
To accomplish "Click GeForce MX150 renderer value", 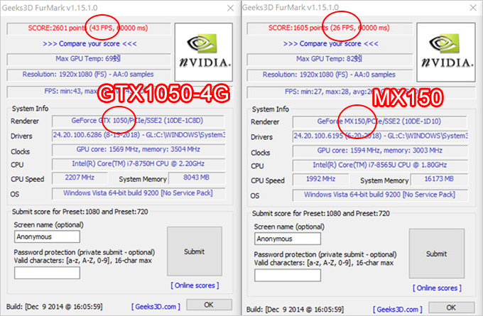I will coord(379,121).
